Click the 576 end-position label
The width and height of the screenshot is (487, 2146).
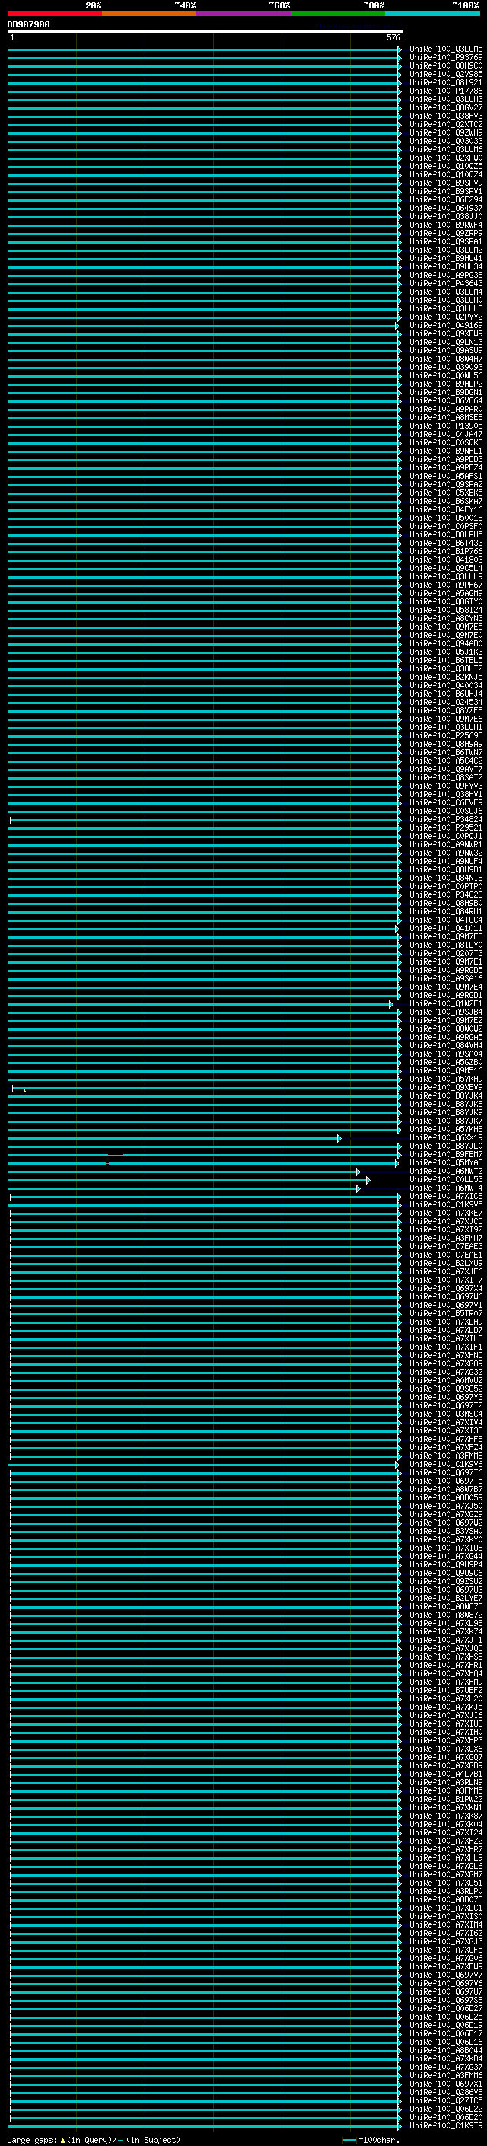(x=393, y=37)
